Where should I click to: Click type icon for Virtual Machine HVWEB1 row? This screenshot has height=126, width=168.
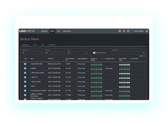[x=25, y=90]
